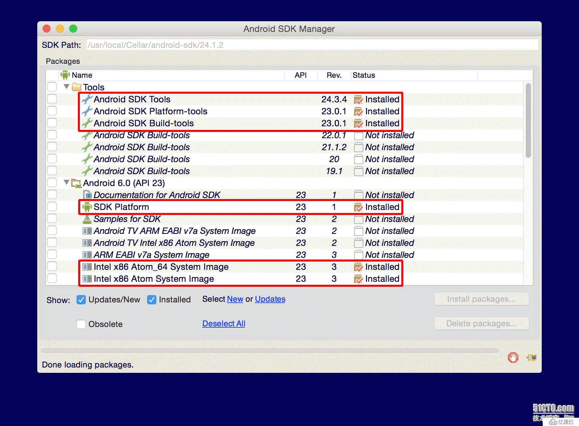Click the Deselect All link
Viewport: 579px width, 426px height.
[224, 324]
